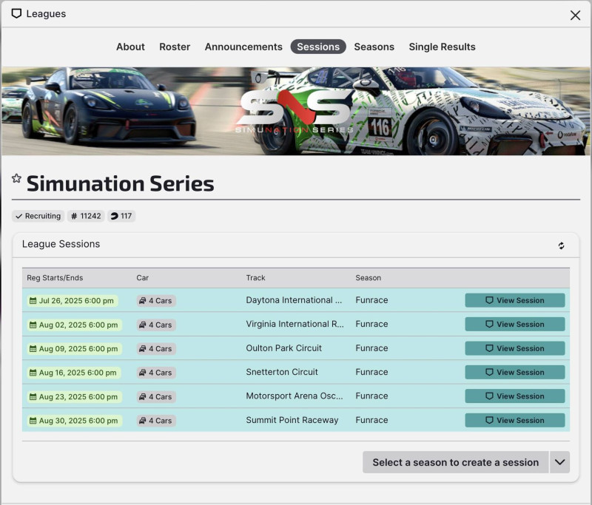Close the Leagues window
This screenshot has width=592, height=505.
tap(575, 15)
